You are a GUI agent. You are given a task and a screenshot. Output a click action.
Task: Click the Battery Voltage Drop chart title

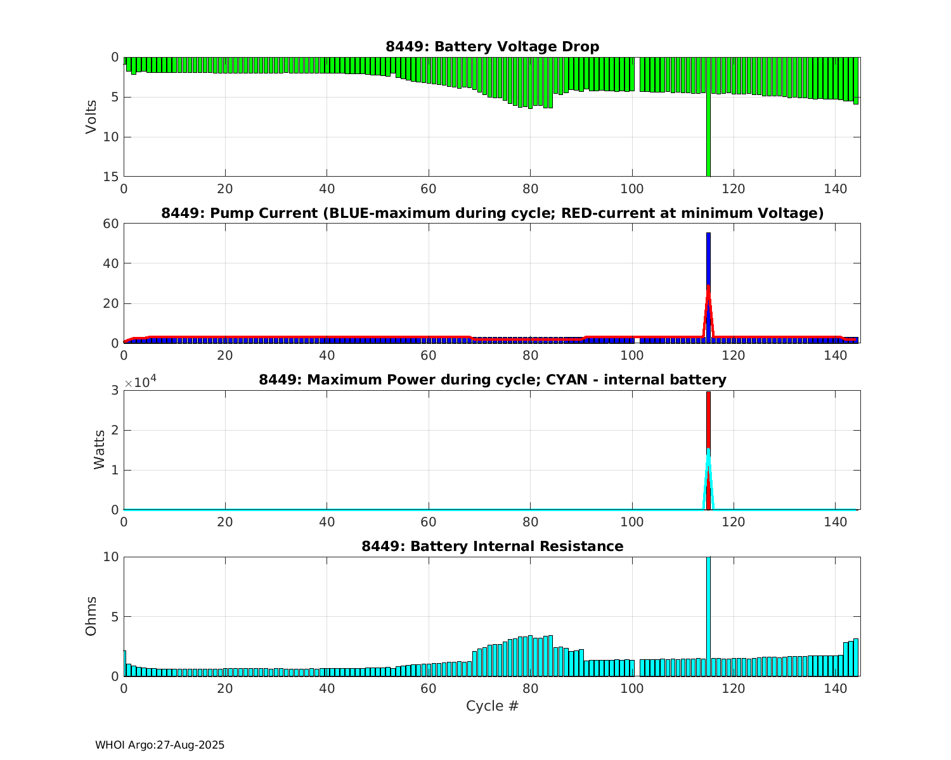point(492,47)
